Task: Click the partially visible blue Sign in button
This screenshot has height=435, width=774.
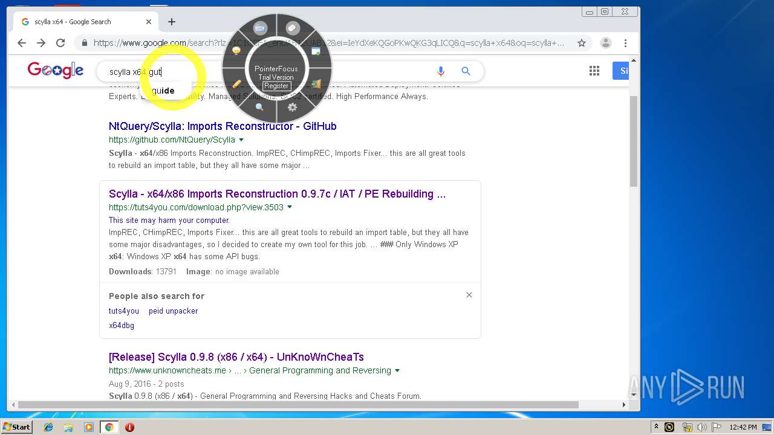Action: click(621, 71)
